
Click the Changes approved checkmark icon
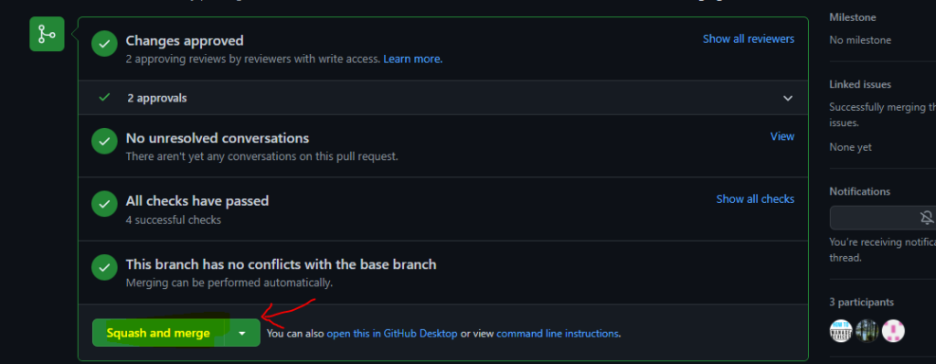tap(104, 44)
